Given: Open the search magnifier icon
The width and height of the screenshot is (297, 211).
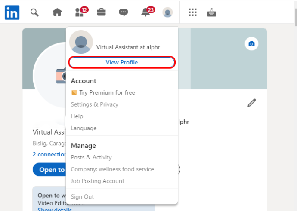Looking at the screenshot, I should tap(34, 12).
